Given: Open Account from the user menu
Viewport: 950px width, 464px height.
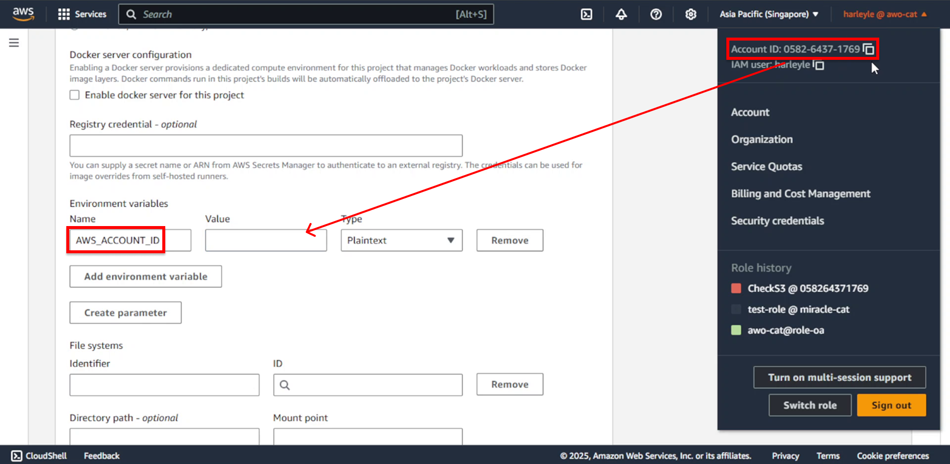Looking at the screenshot, I should 750,112.
